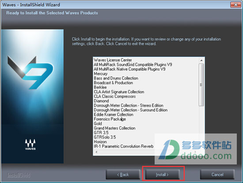This screenshot has height=183, width=243.
Task: Select "Dorrough Meter Collection - Surround Edition"
Action: 131,110
